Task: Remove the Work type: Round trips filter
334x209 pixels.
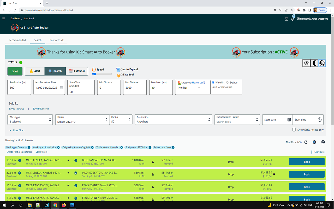Action: coord(58,147)
